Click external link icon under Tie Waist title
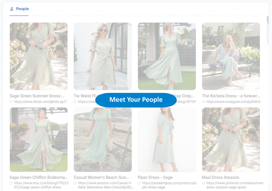This screenshot has width=272, height=191. point(75,102)
